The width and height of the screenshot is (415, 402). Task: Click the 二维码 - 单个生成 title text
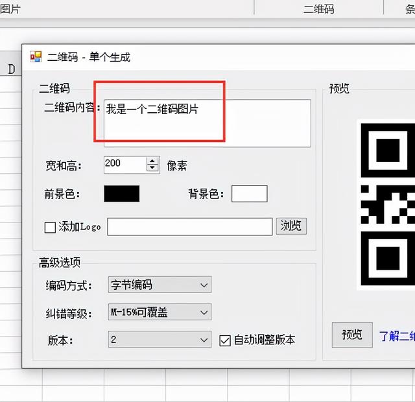click(x=89, y=57)
